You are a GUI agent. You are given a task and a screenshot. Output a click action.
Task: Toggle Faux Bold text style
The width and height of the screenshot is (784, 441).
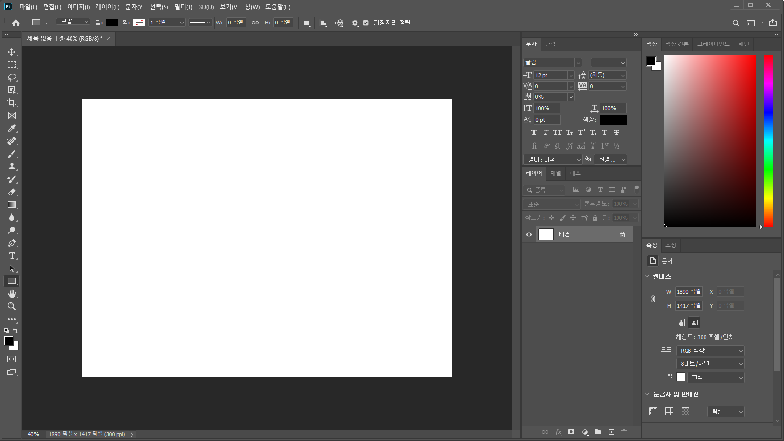coord(534,133)
